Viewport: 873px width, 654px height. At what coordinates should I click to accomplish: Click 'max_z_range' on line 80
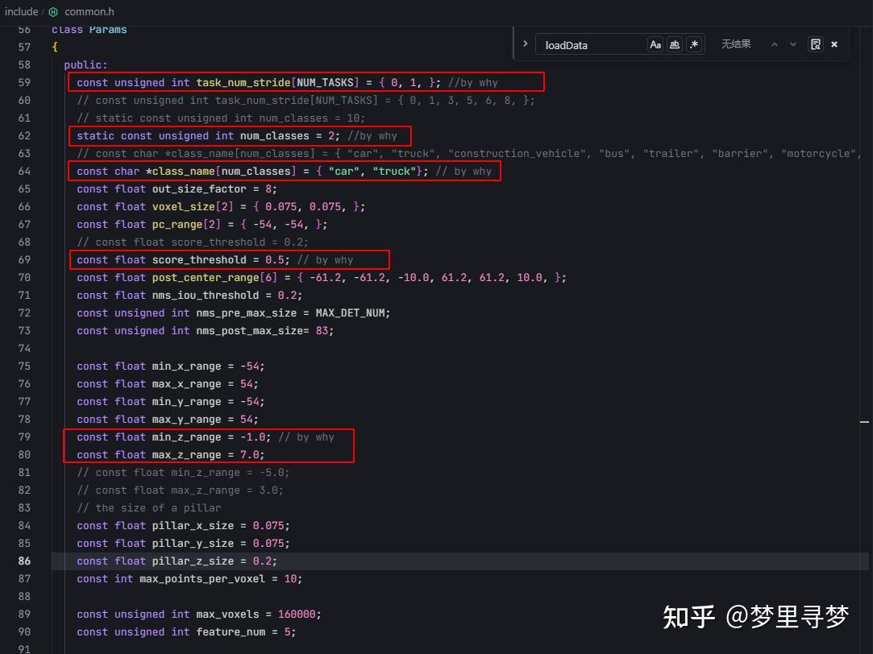[186, 455]
